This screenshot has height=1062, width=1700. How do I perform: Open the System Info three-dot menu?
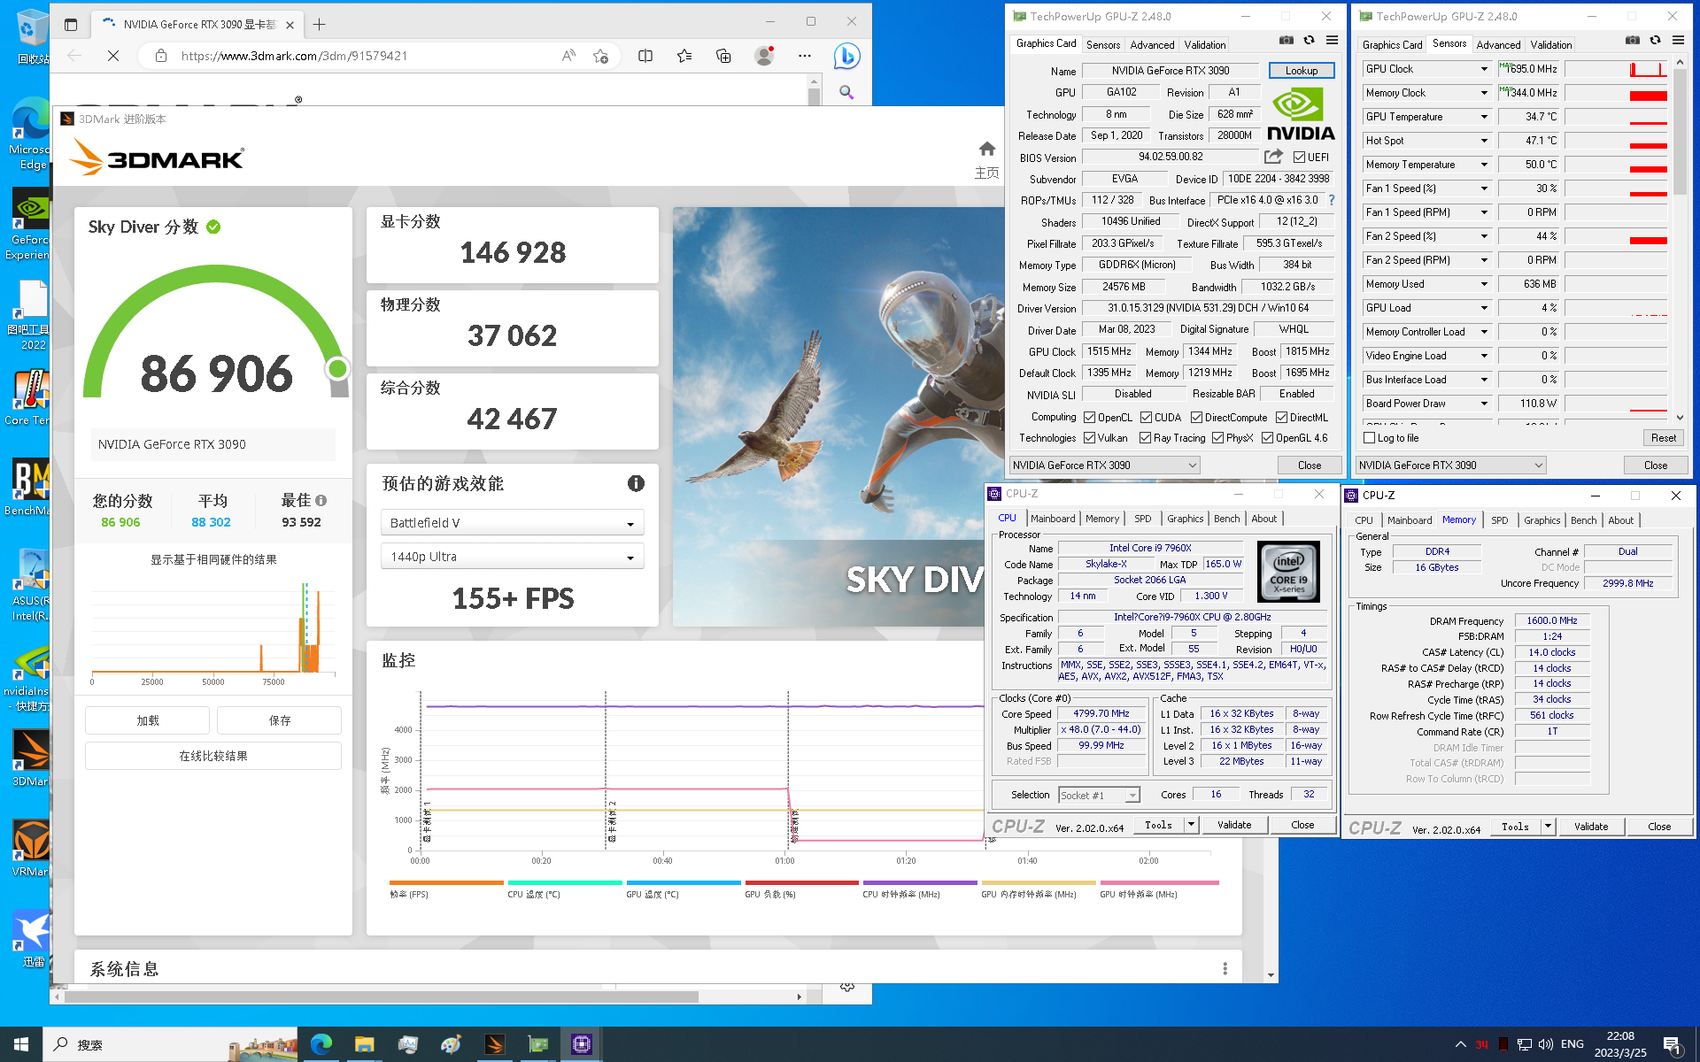(1225, 968)
